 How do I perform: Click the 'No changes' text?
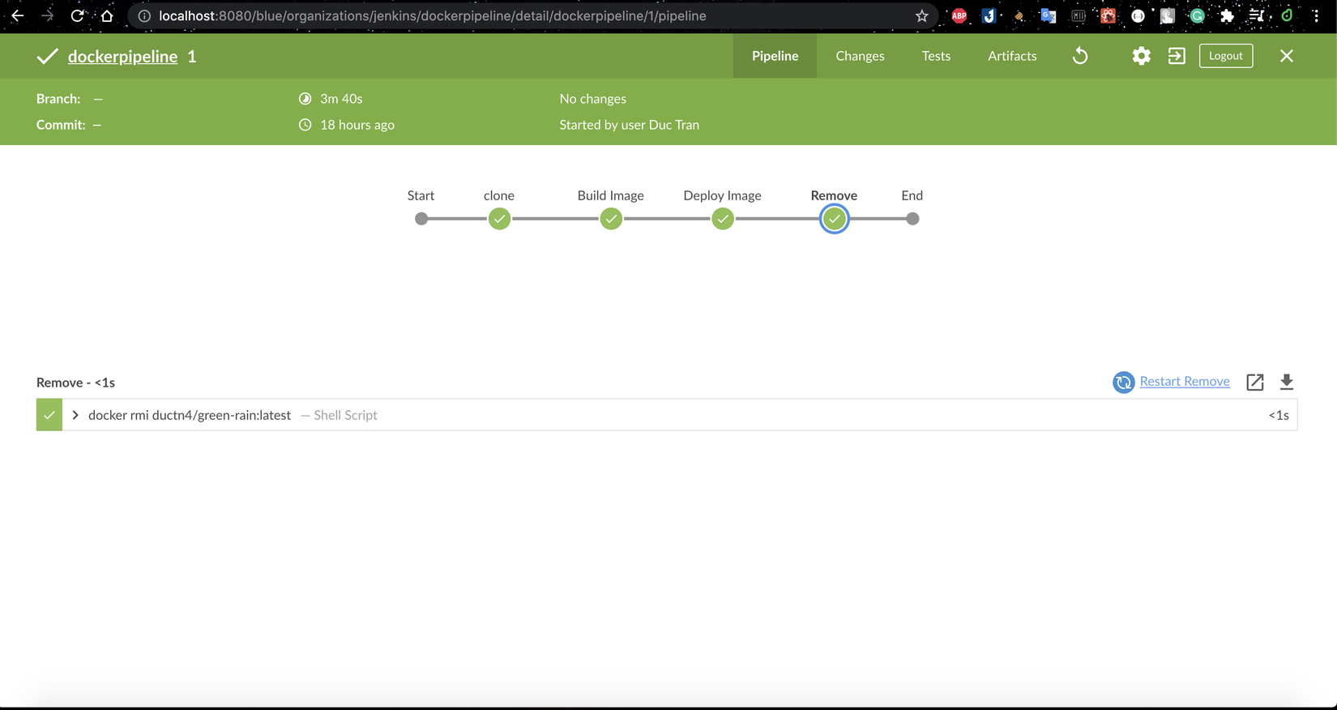tap(592, 99)
